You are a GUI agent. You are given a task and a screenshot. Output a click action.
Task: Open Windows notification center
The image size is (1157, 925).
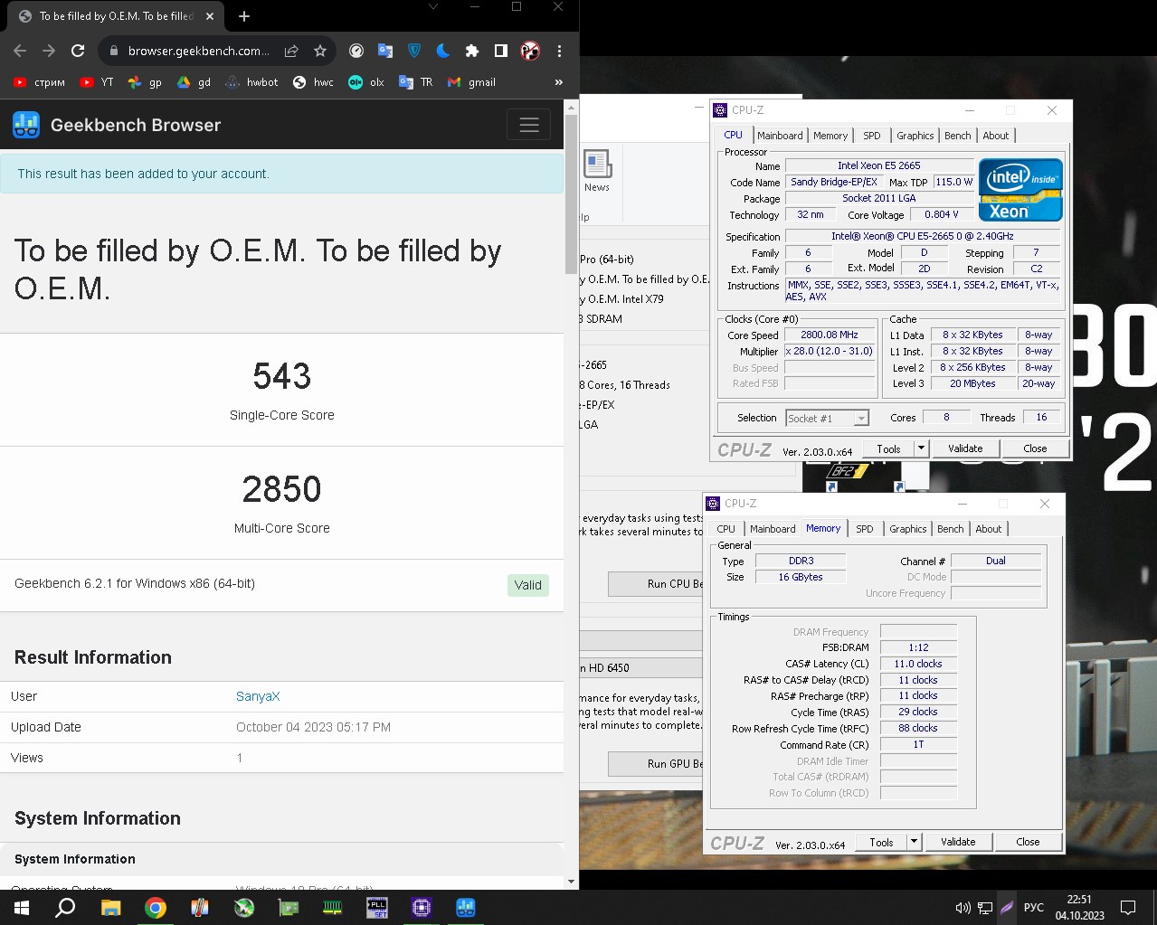[x=1128, y=908]
